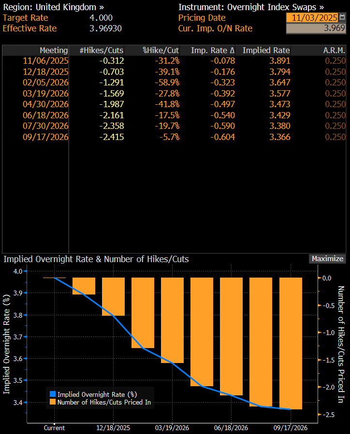Click the orange Number of Hikes/Cuts legend swatch
350x434 pixels.
coord(53,402)
